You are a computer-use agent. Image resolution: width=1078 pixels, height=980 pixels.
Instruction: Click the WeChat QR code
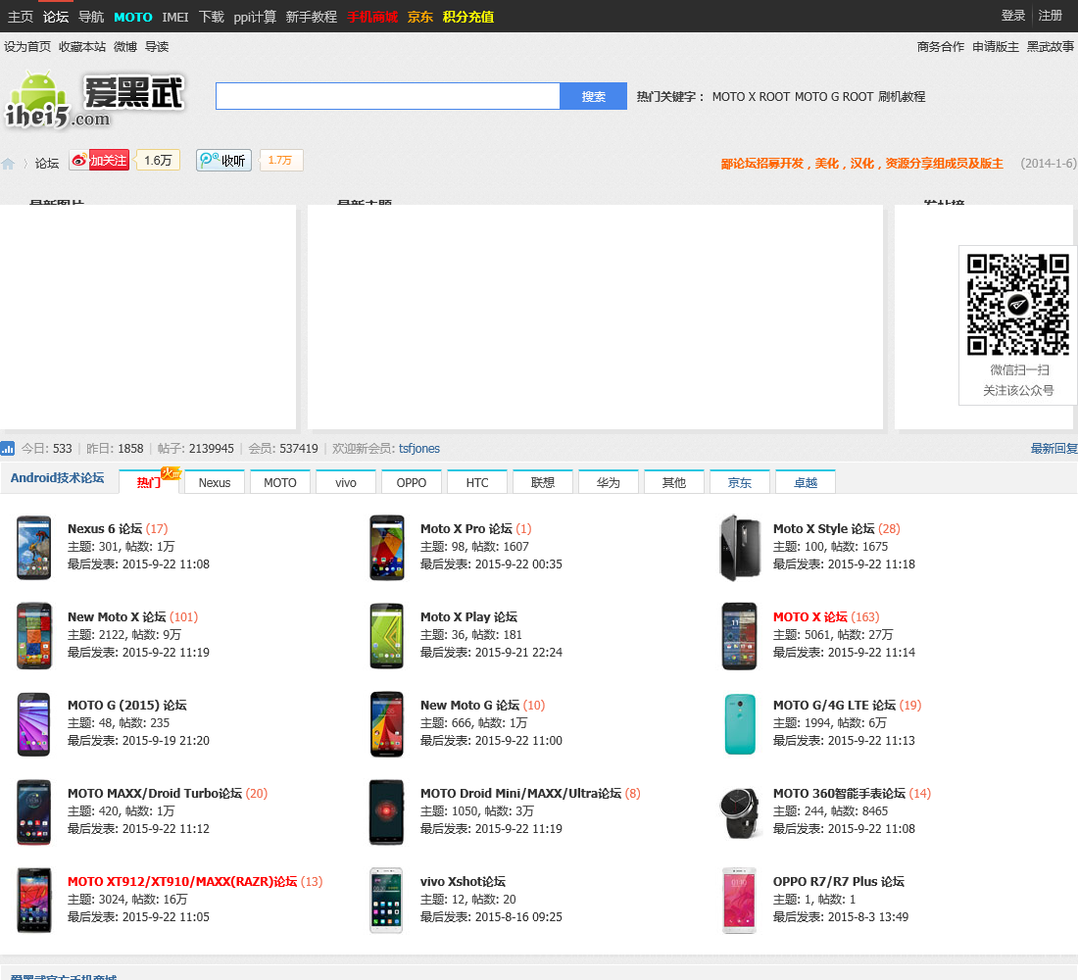[x=1018, y=305]
